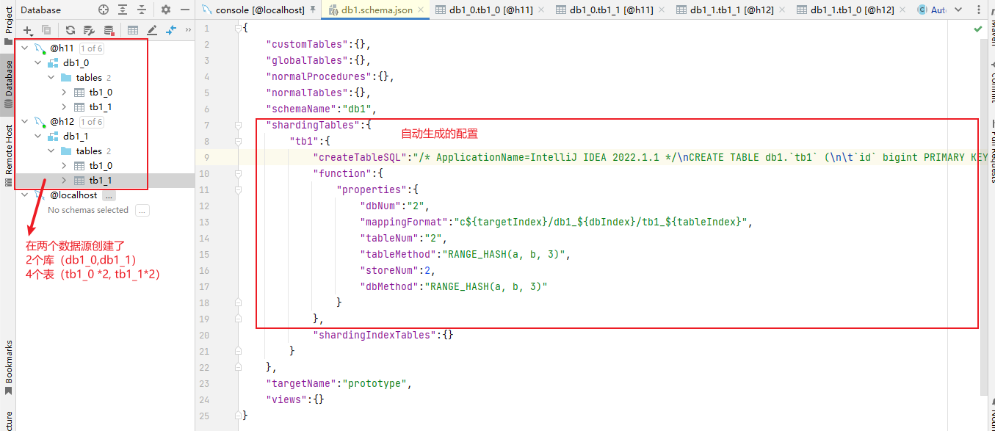The height and width of the screenshot is (431, 995).
Task: Click Collapse All in Database panel header
Action: (x=142, y=10)
